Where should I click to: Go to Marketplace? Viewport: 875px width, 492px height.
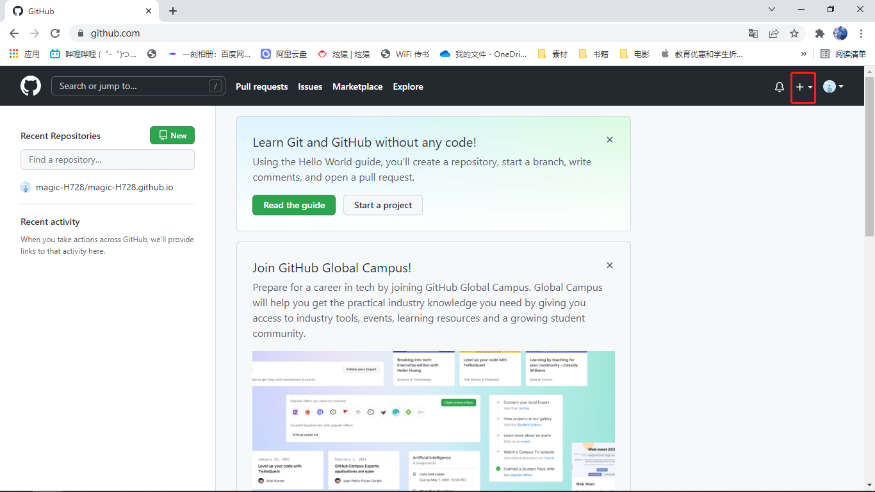coord(357,86)
